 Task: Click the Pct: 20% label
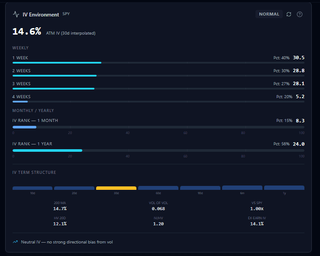coord(284,97)
